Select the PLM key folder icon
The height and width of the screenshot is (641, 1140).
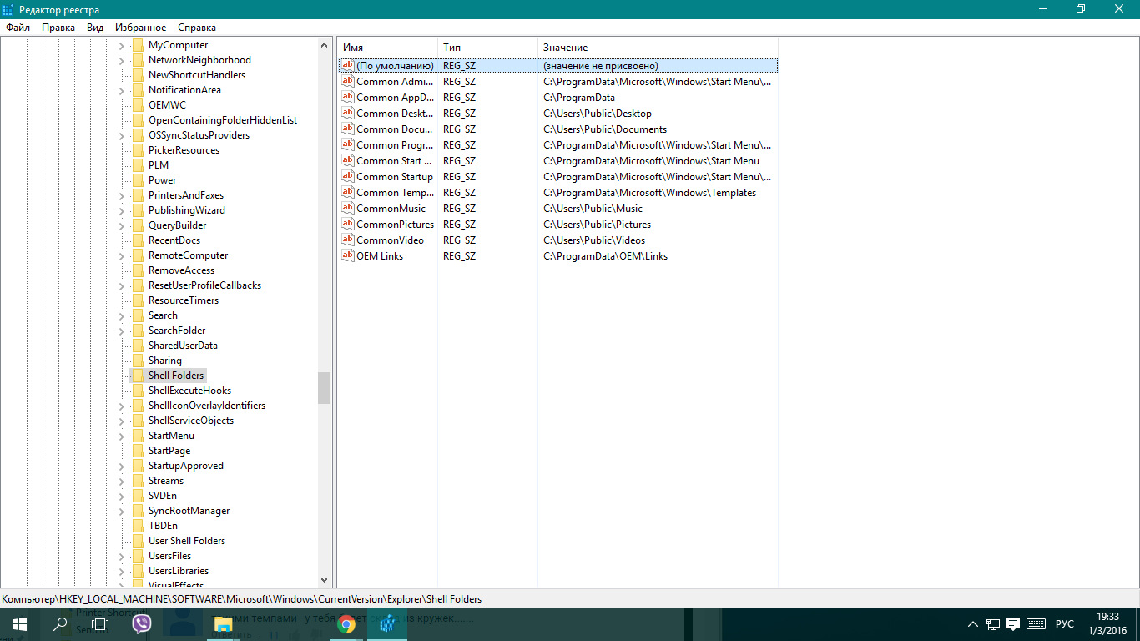[138, 165]
